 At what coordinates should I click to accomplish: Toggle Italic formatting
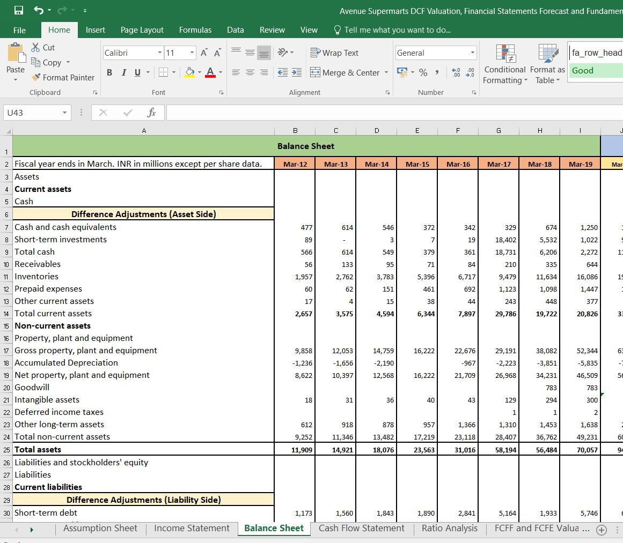tap(124, 73)
